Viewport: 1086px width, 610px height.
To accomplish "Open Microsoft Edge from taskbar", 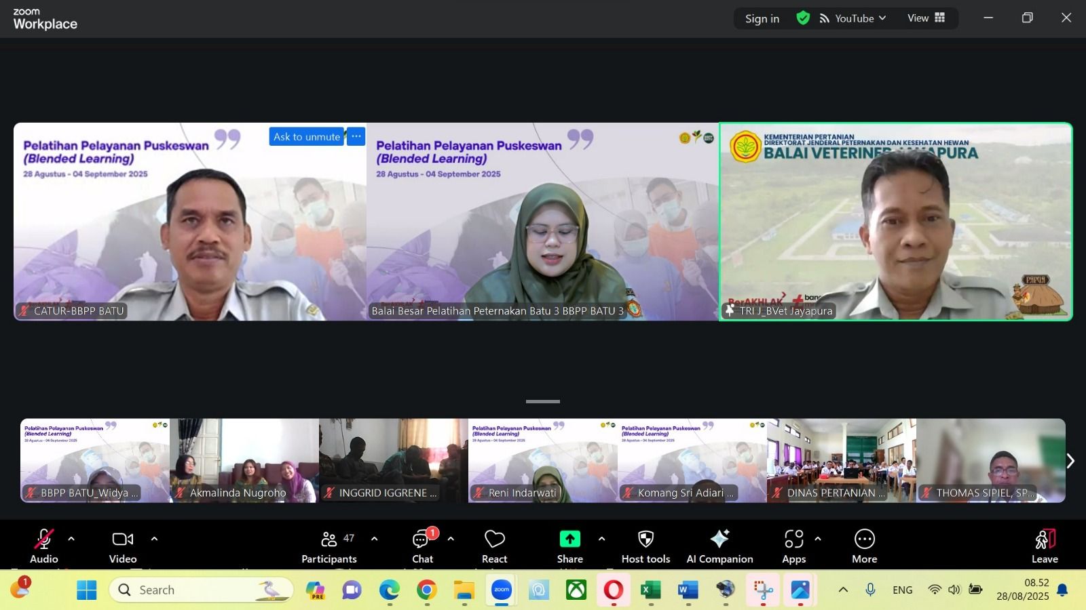I will click(x=389, y=590).
